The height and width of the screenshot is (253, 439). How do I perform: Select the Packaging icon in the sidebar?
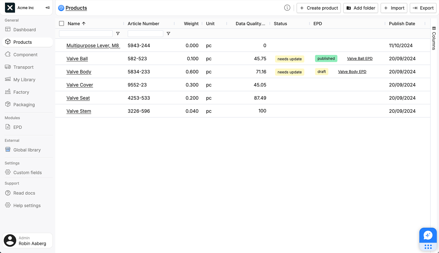[8, 104]
